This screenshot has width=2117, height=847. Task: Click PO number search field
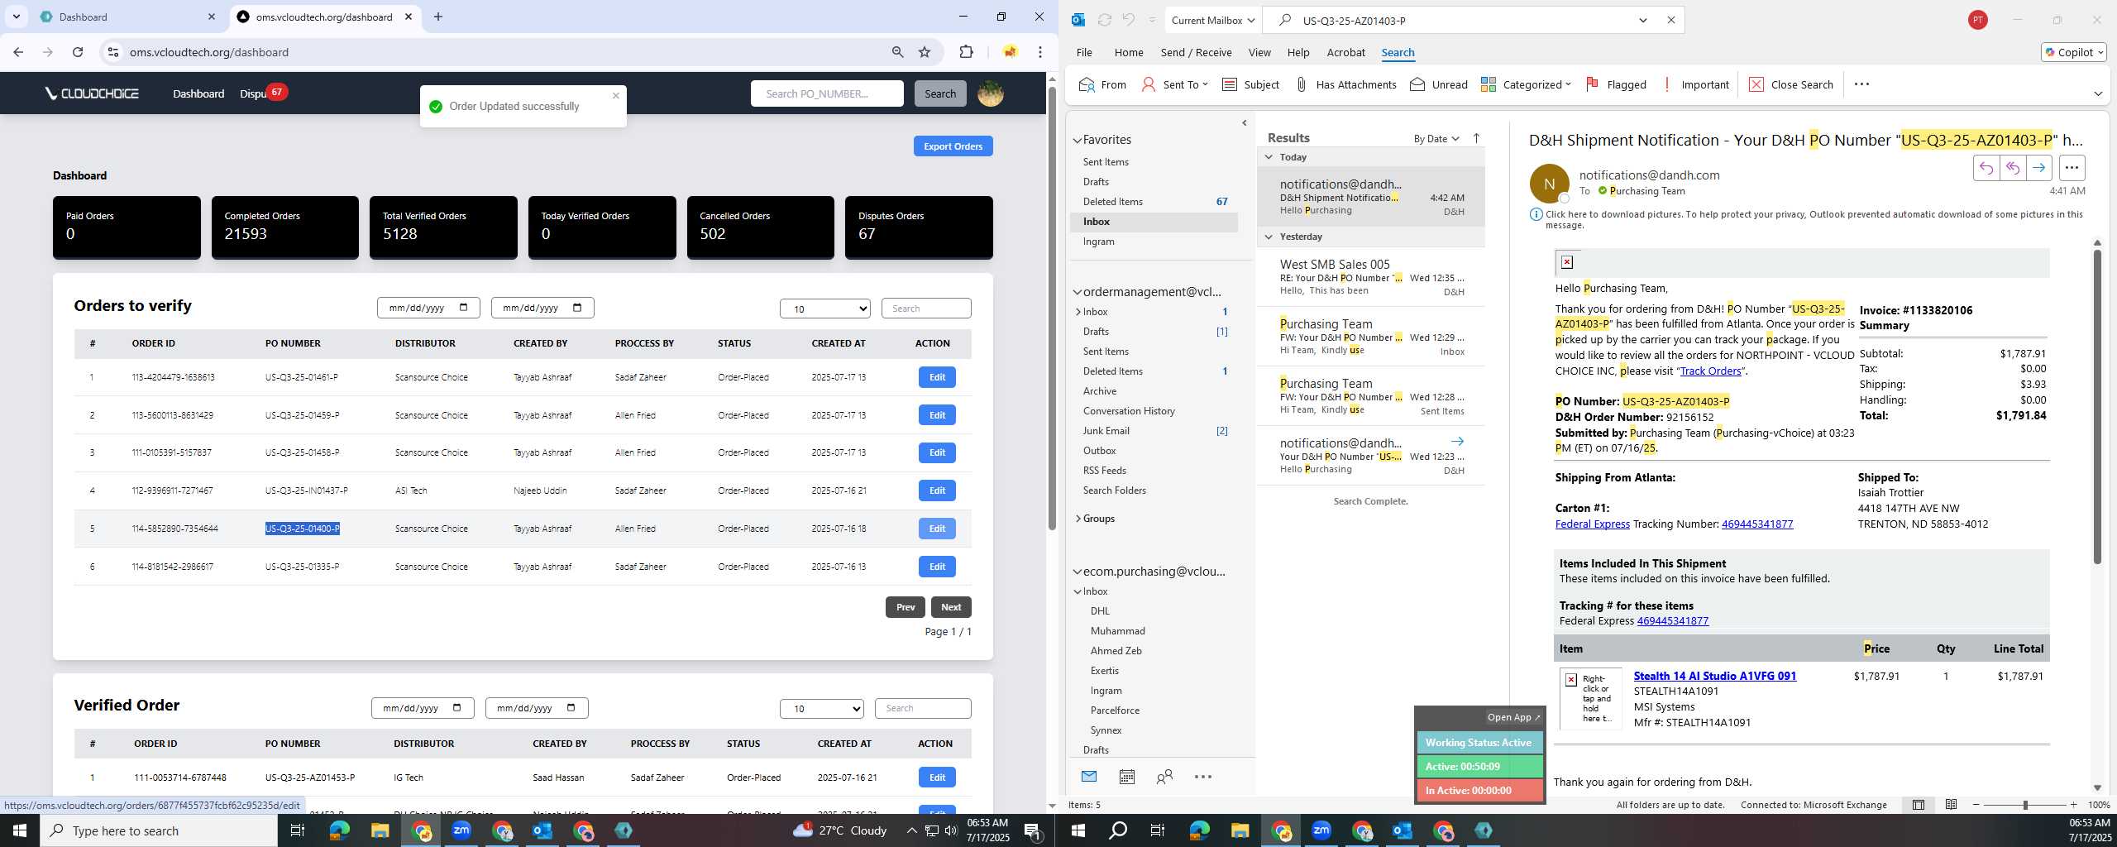tap(826, 93)
